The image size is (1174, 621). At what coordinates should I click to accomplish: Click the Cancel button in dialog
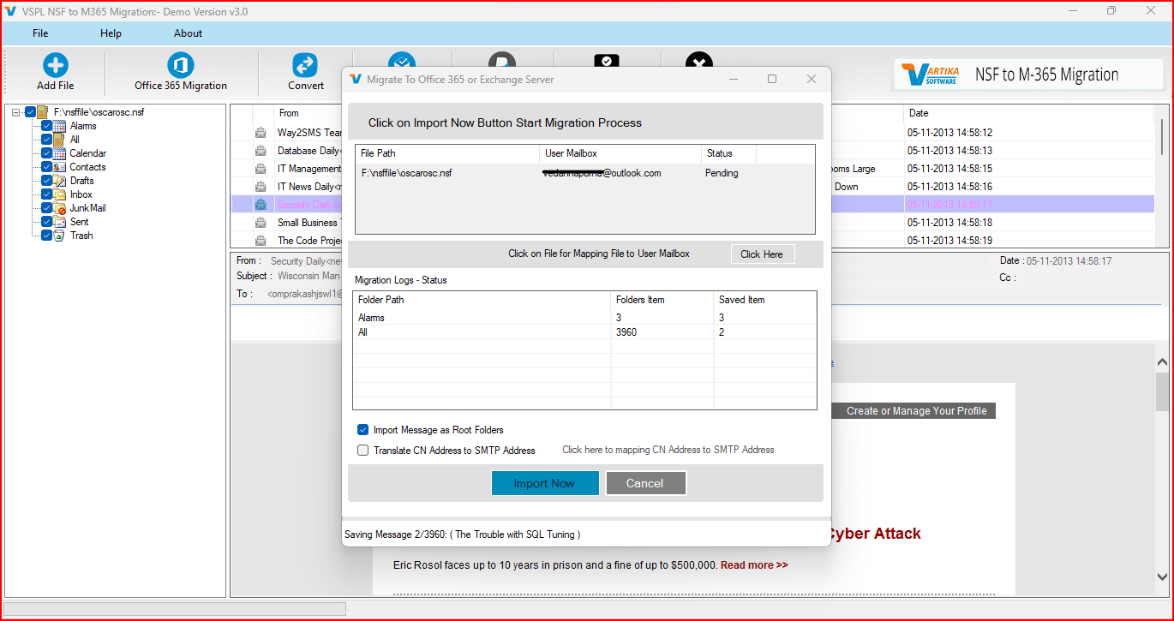pos(645,483)
